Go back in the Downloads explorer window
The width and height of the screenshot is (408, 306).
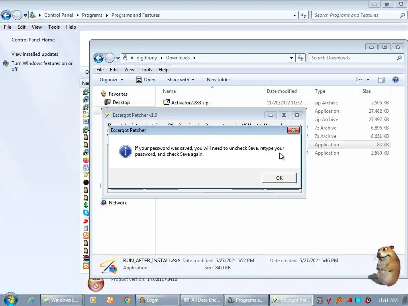(99, 58)
